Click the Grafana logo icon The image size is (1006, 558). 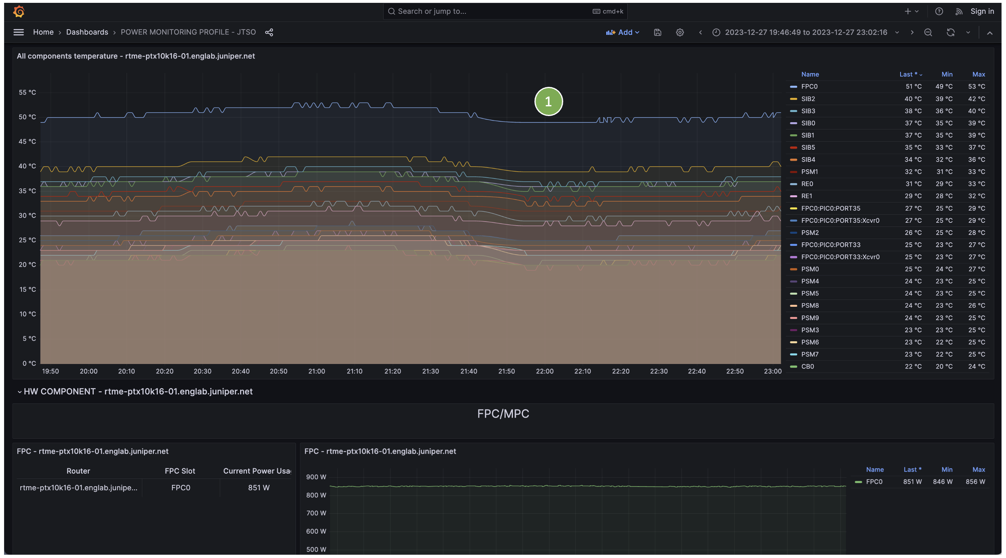[19, 11]
